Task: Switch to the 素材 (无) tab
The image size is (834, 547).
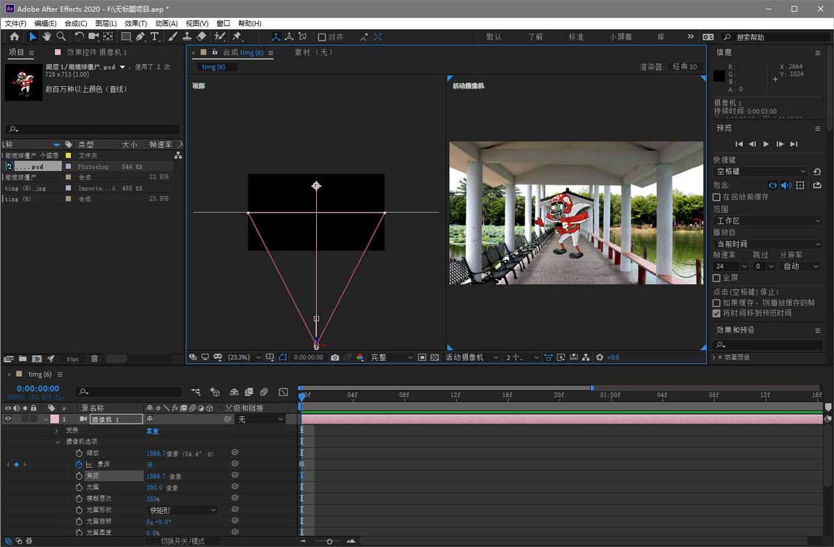Action: coord(313,52)
